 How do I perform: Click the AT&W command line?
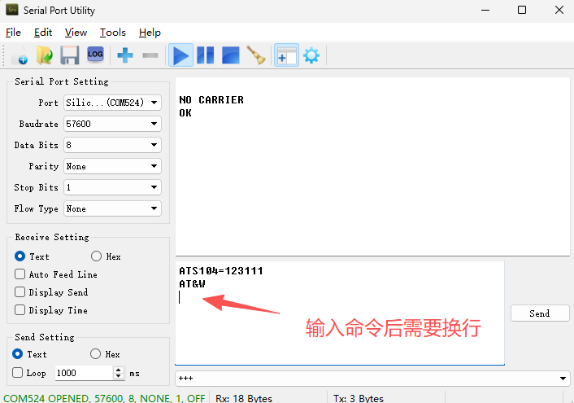(x=192, y=283)
